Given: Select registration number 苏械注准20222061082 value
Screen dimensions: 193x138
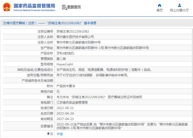Looking at the screenshot, I should point(73,32).
